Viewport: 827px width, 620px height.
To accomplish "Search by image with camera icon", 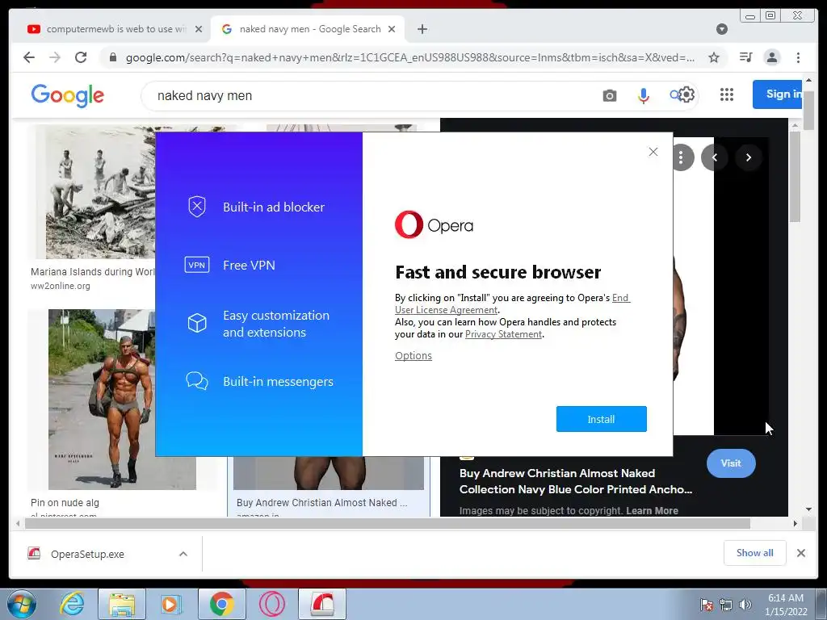I will point(609,95).
